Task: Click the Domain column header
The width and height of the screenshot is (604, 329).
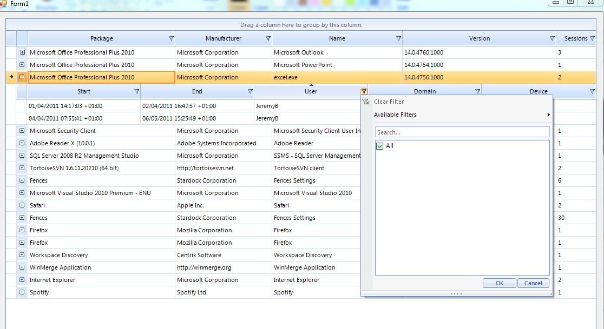Action: 425,91
